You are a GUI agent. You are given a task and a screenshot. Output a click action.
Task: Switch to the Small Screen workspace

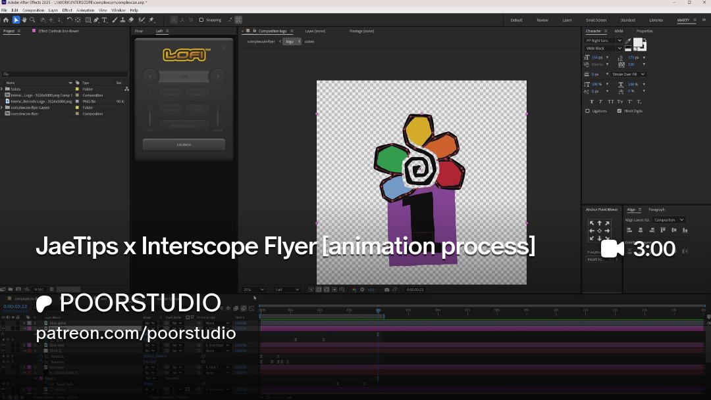(596, 20)
